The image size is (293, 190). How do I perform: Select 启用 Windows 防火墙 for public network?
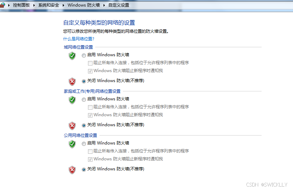(84, 143)
